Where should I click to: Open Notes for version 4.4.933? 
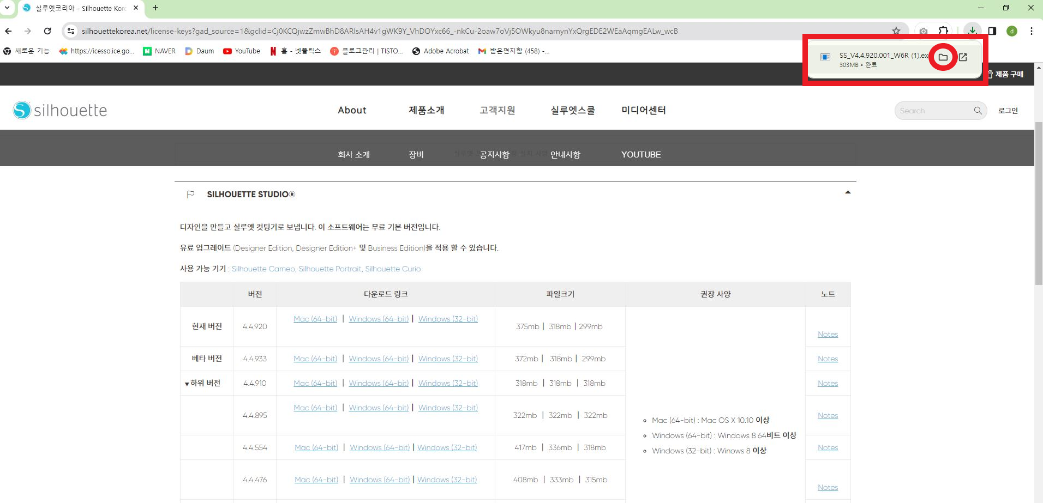(x=828, y=359)
